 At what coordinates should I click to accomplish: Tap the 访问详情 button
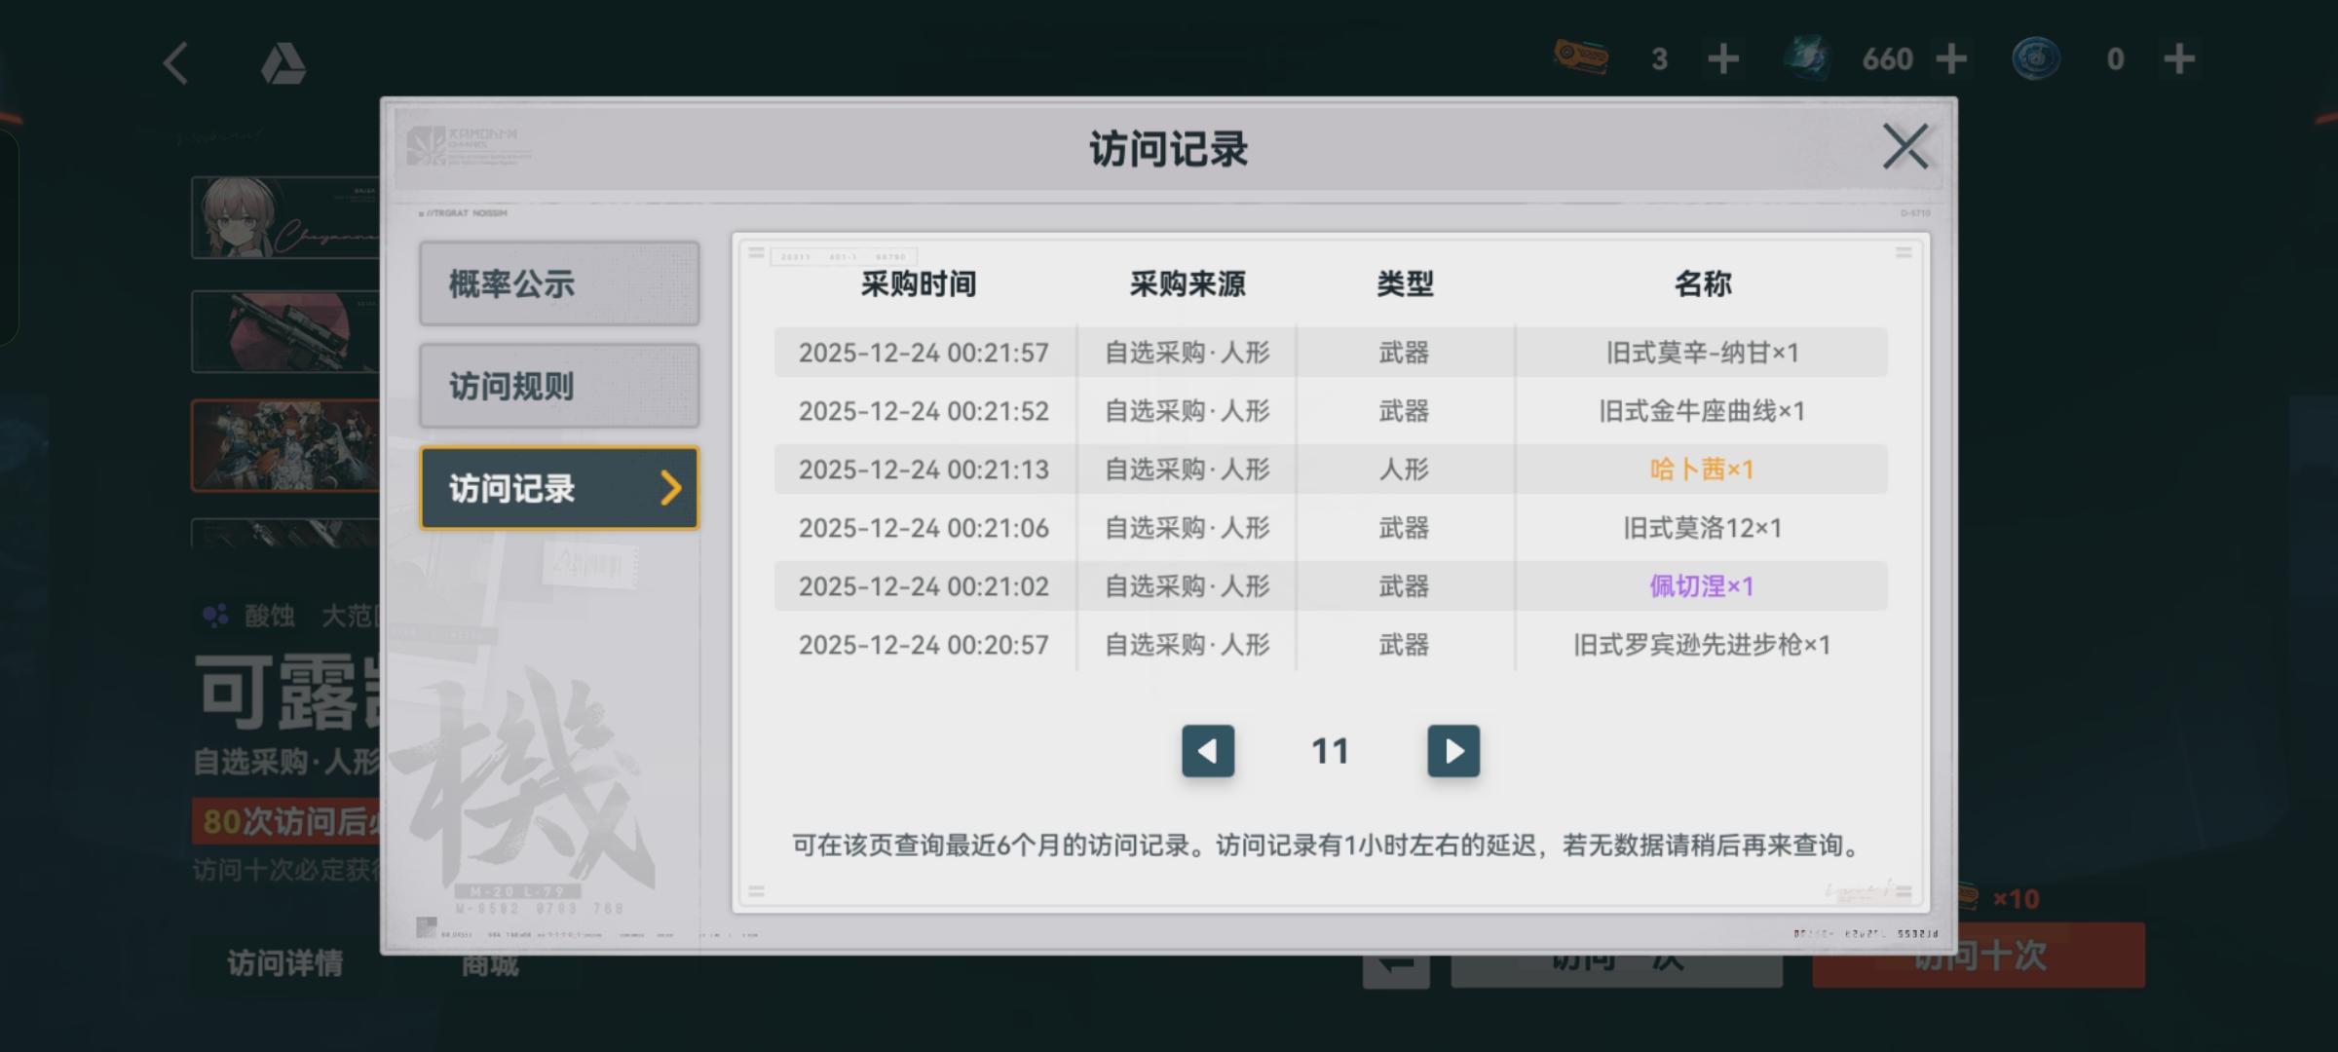(x=285, y=963)
